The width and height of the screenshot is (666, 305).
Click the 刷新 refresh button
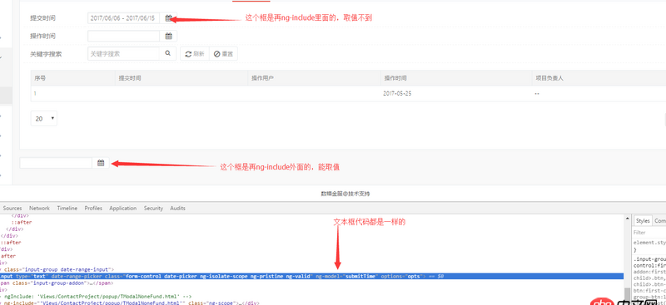pos(195,54)
